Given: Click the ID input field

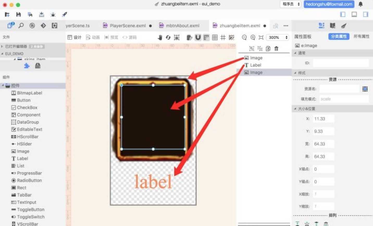Looking at the screenshot, I should (341, 63).
